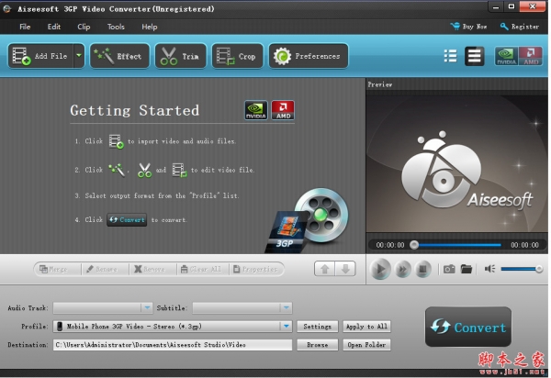This screenshot has width=551, height=378.
Task: Mute audio using speaker icon
Action: click(489, 269)
